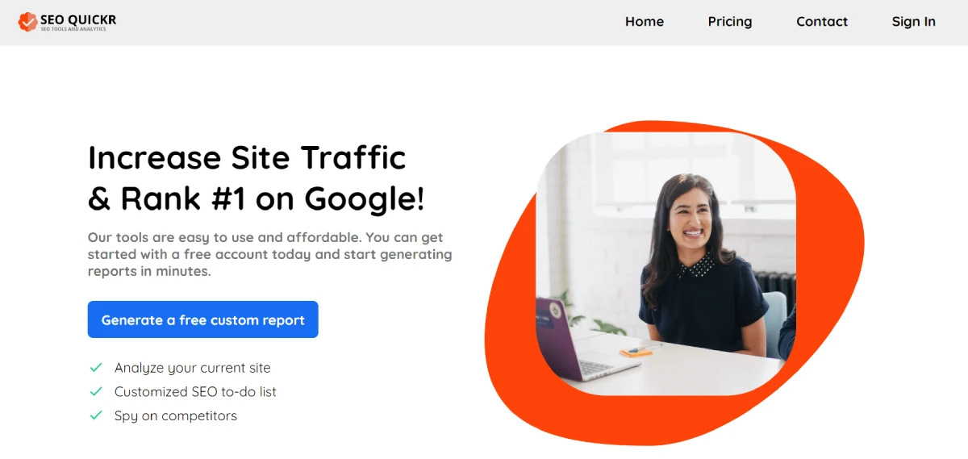Open the Home menu item
Image resolution: width=968 pixels, height=459 pixels.
[645, 22]
